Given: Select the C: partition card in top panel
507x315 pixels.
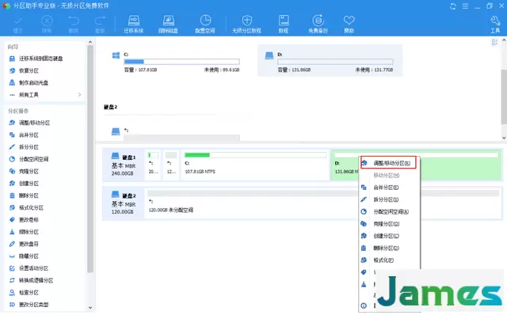Looking at the screenshot, I should (176, 61).
